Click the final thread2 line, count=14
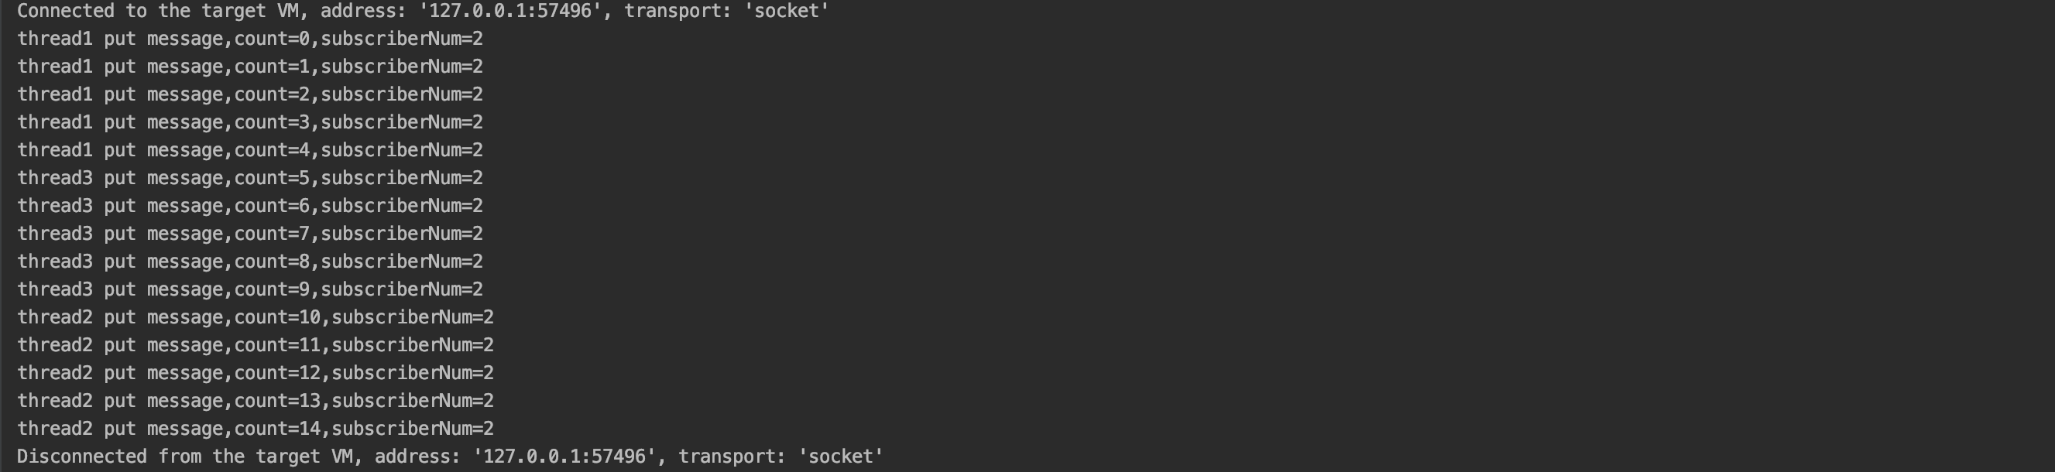This screenshot has height=472, width=2055. coord(256,429)
